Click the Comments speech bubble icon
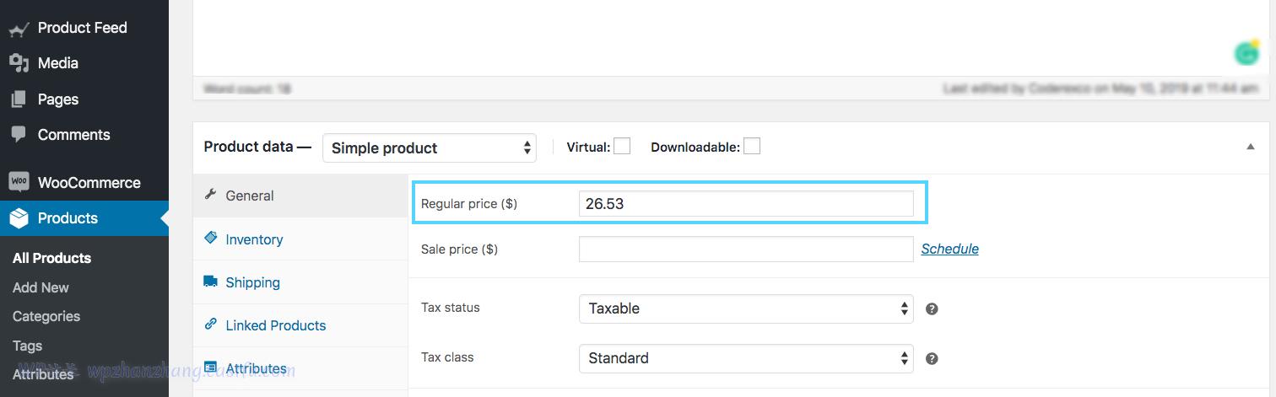This screenshot has width=1276, height=397. 19,135
